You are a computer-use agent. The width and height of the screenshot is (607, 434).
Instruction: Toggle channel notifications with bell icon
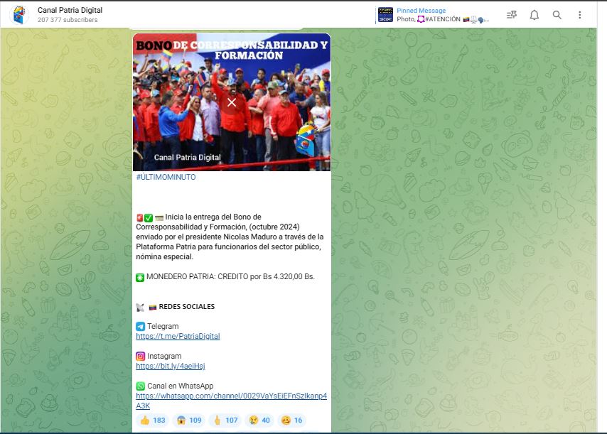click(534, 15)
